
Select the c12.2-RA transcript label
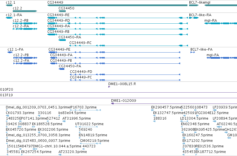[x=21, y=26]
